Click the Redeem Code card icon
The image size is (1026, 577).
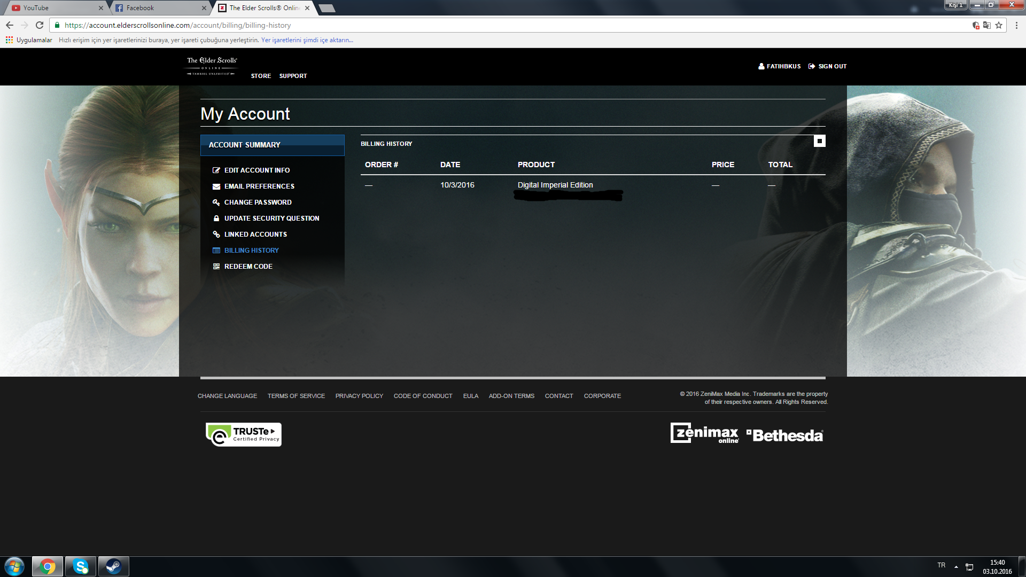[216, 266]
